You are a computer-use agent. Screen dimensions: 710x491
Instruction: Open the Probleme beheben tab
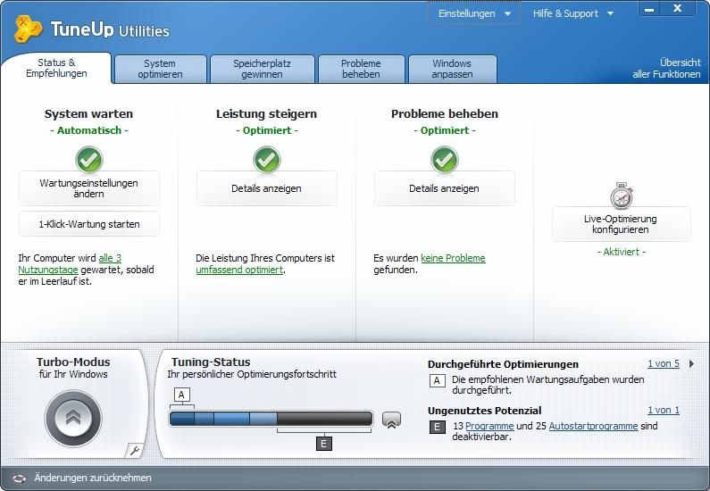tap(362, 70)
